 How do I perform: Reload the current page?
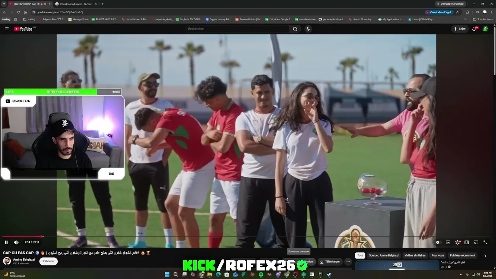tap(18, 12)
